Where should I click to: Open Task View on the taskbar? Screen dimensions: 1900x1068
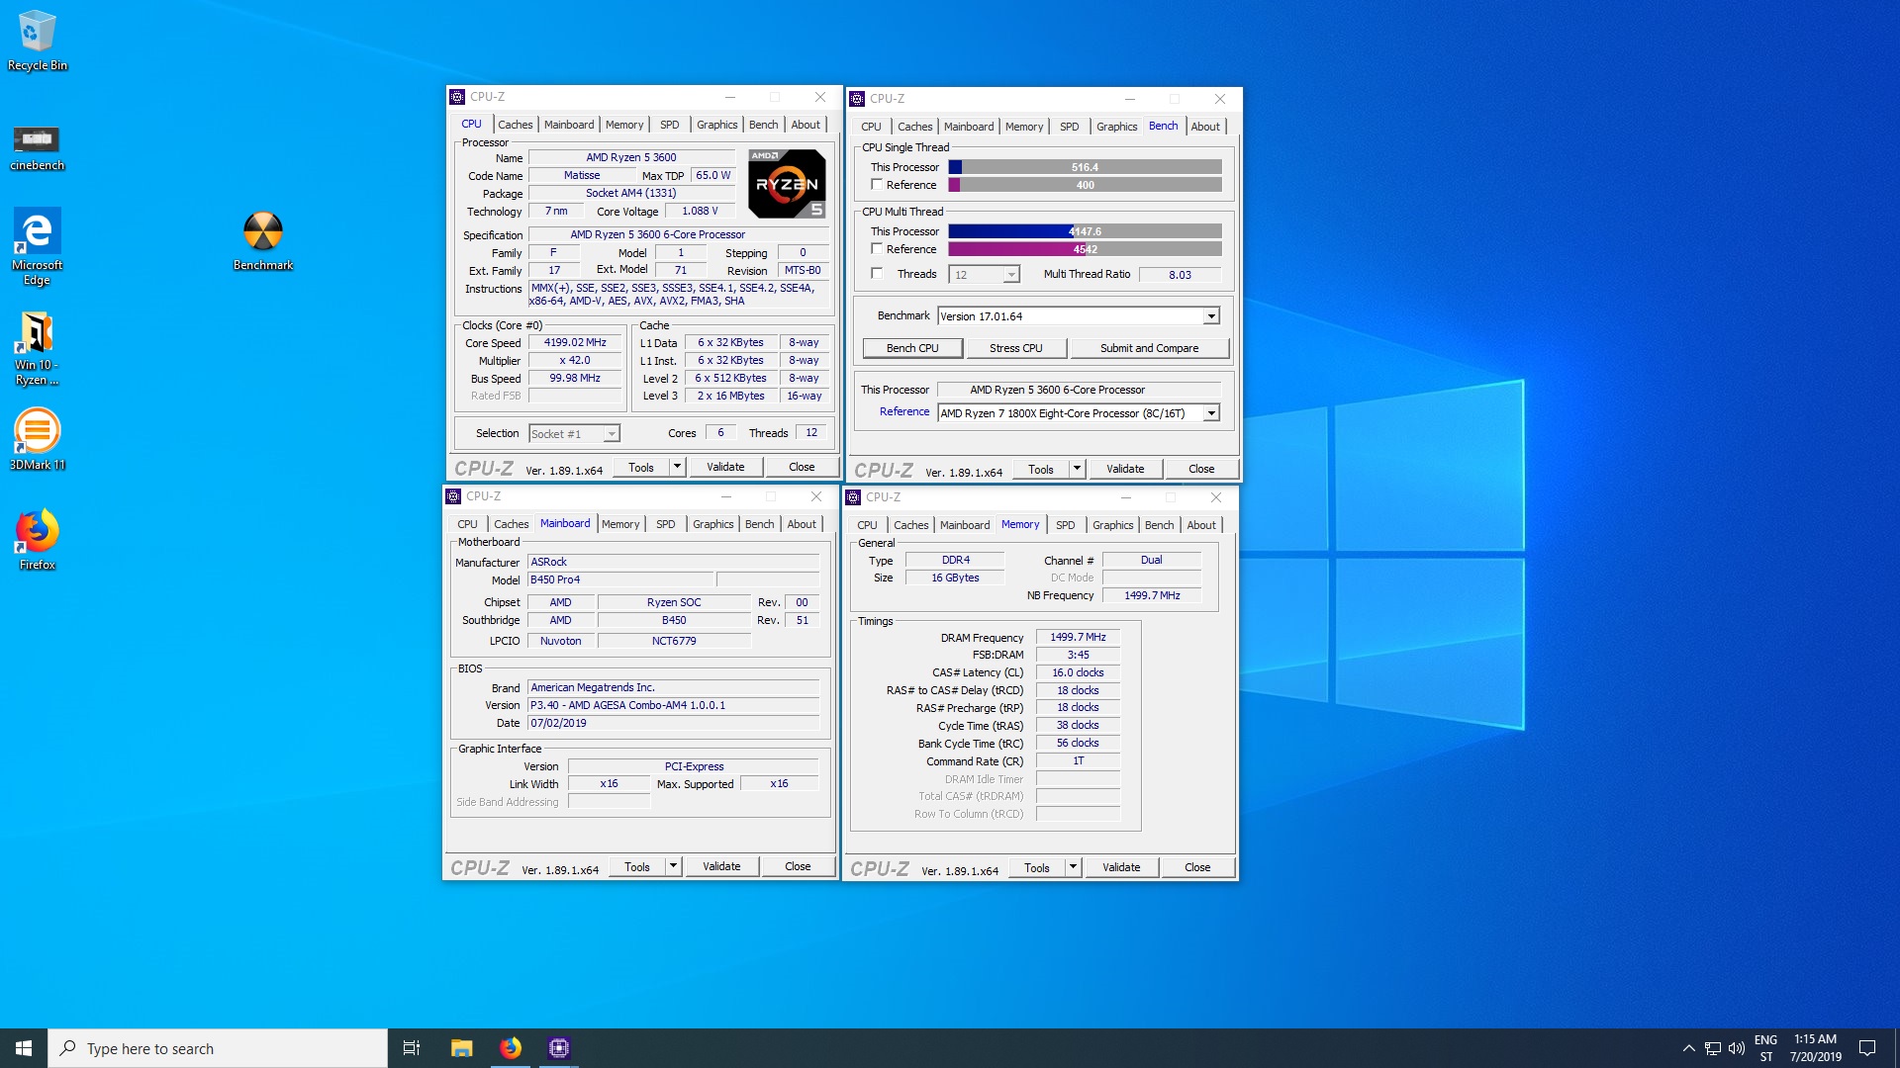tap(412, 1048)
